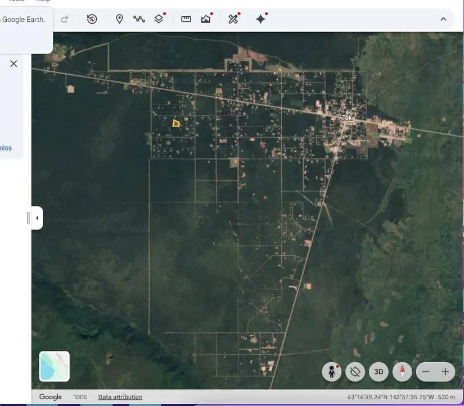
Task: Switch to 3D view
Action: [x=379, y=372]
